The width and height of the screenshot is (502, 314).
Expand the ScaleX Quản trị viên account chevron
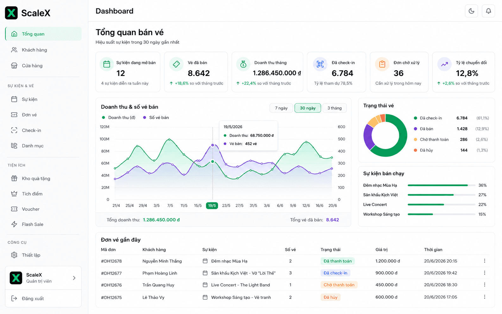click(74, 278)
